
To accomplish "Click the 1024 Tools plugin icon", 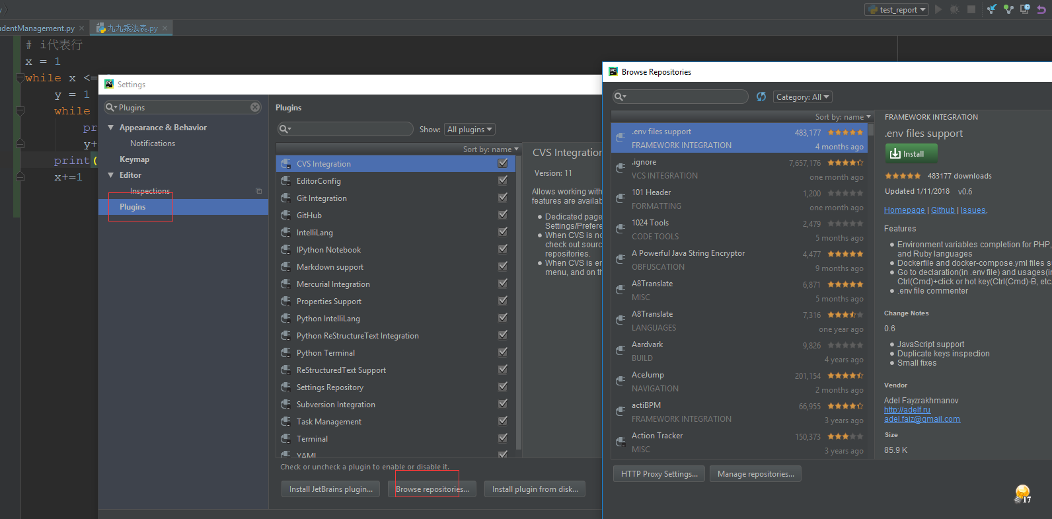I will (620, 229).
